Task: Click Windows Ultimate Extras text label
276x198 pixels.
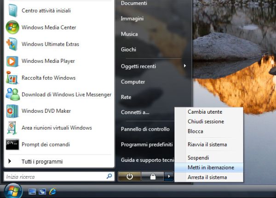Action: 50,44
